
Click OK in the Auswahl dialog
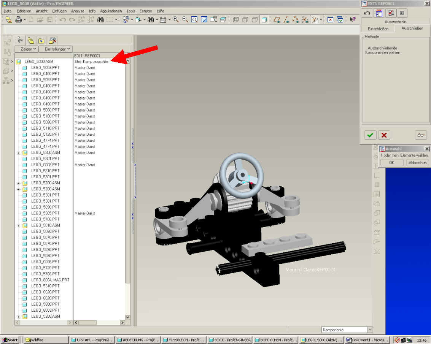point(392,163)
